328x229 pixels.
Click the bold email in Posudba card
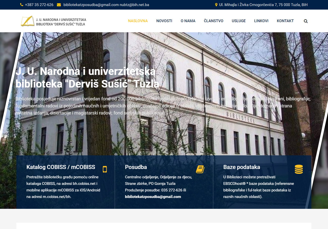point(153,197)
